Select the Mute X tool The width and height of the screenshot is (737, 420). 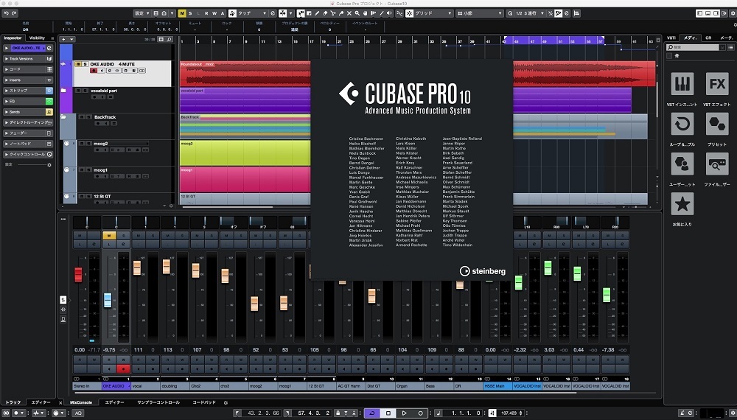[x=349, y=13]
